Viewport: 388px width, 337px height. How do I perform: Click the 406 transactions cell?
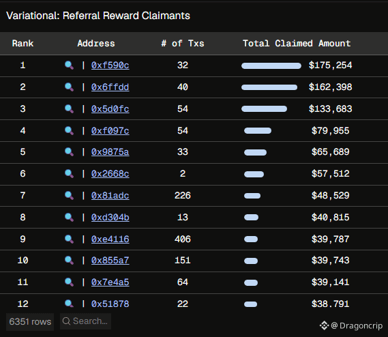(x=183, y=239)
